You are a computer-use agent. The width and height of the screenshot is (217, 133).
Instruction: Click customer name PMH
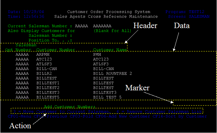pos(97,54)
